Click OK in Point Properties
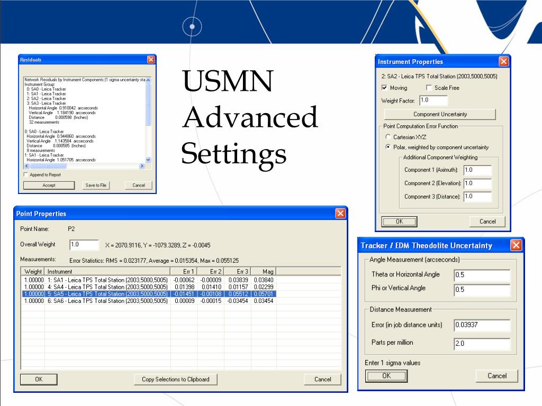Screen dimensions: 542x406 [39, 379]
